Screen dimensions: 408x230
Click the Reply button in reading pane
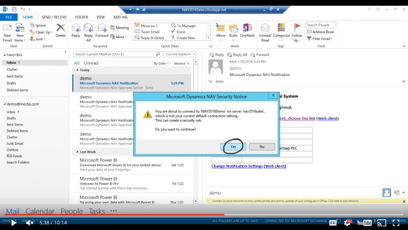click(x=217, y=55)
